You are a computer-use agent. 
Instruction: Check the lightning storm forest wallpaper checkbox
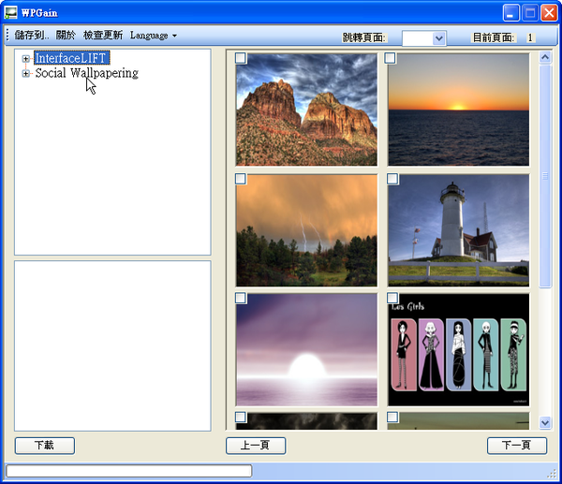coord(241,179)
